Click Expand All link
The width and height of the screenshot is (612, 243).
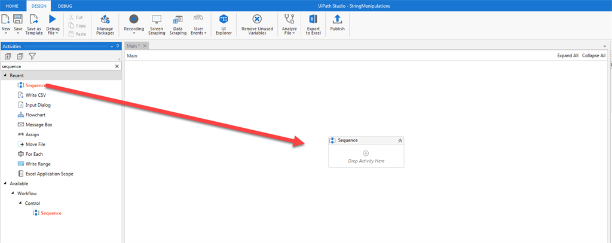point(568,56)
